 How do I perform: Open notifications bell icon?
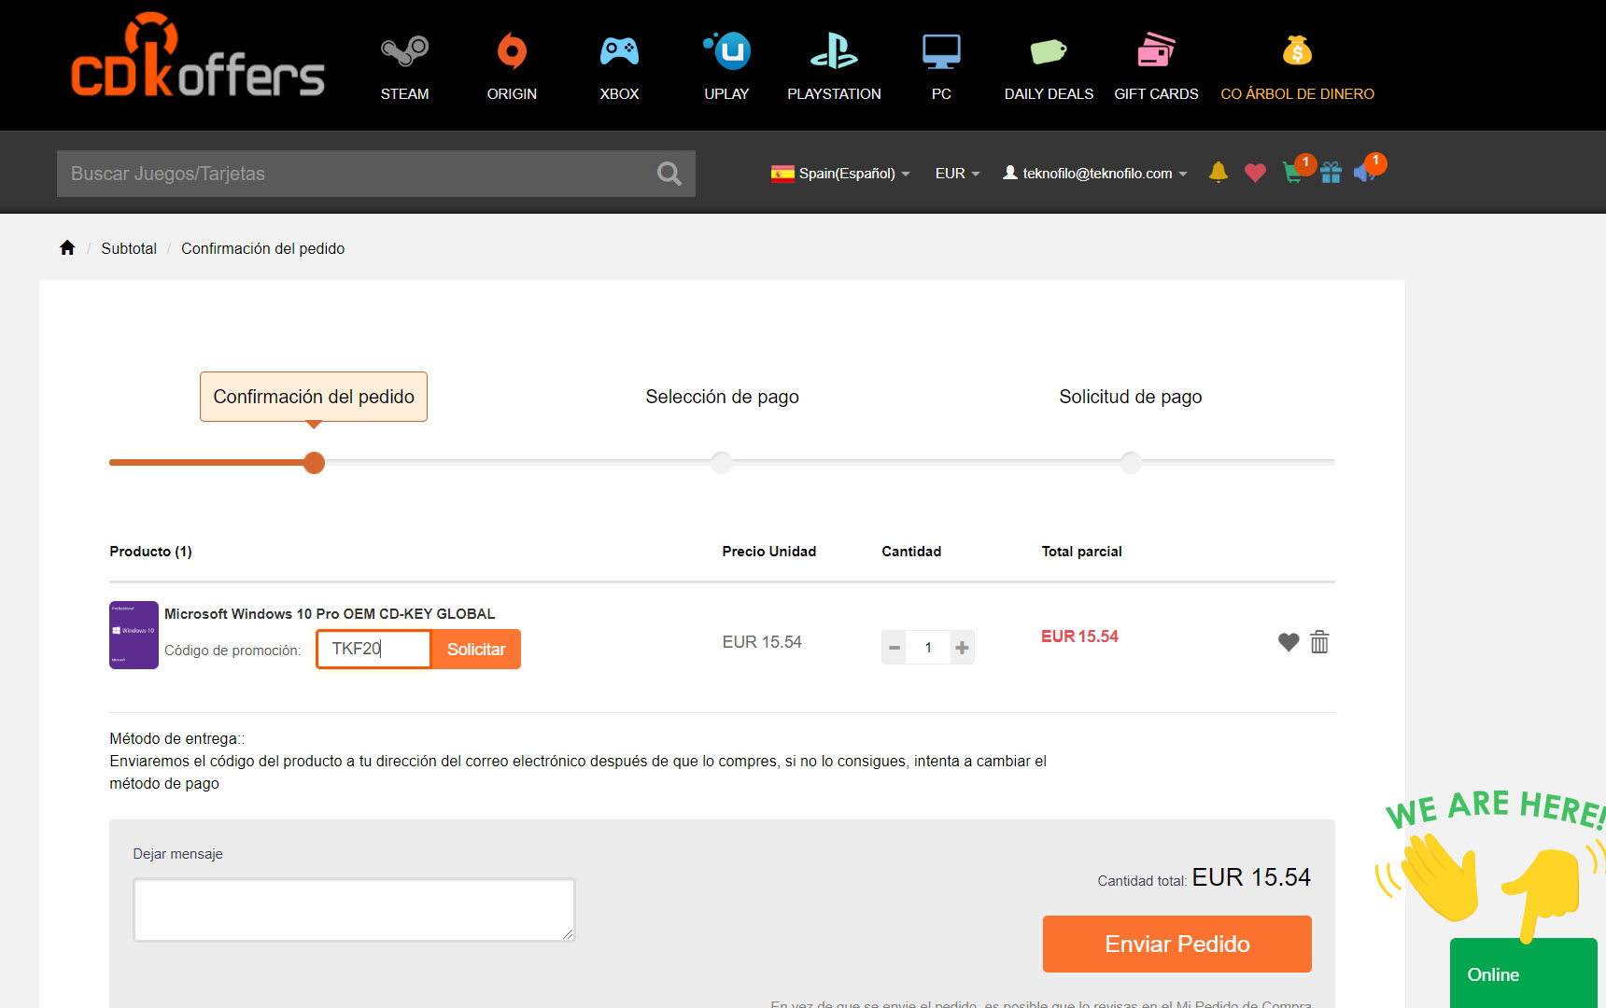(1218, 172)
